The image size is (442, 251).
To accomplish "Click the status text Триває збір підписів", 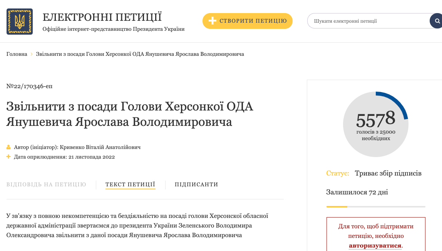I will coord(388,173).
